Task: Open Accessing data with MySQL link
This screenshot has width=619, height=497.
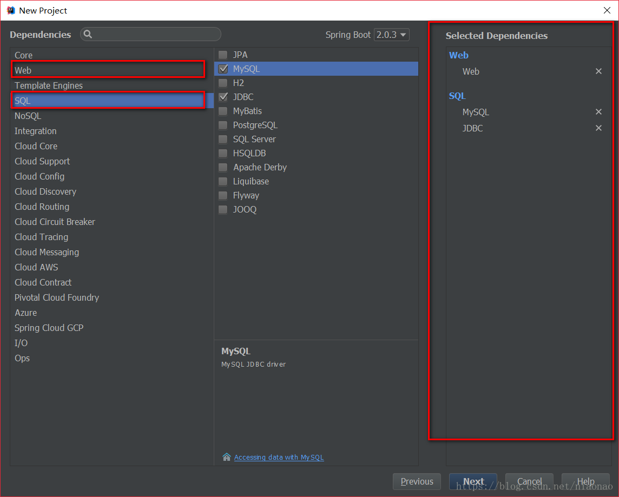Action: pos(279,457)
